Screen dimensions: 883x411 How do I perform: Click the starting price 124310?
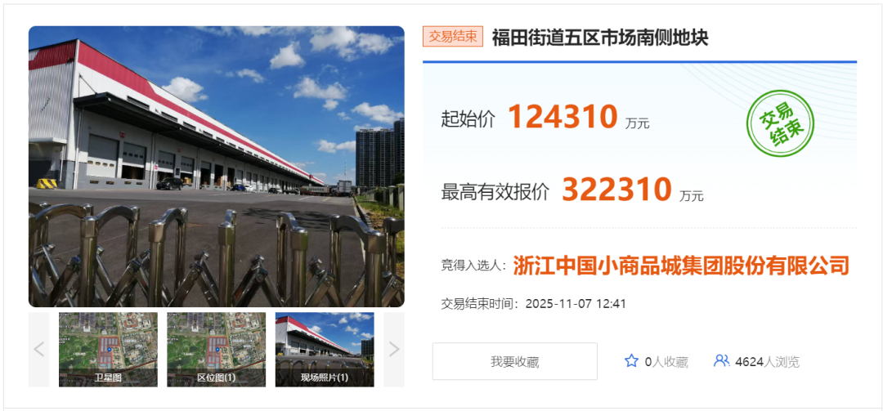point(563,117)
